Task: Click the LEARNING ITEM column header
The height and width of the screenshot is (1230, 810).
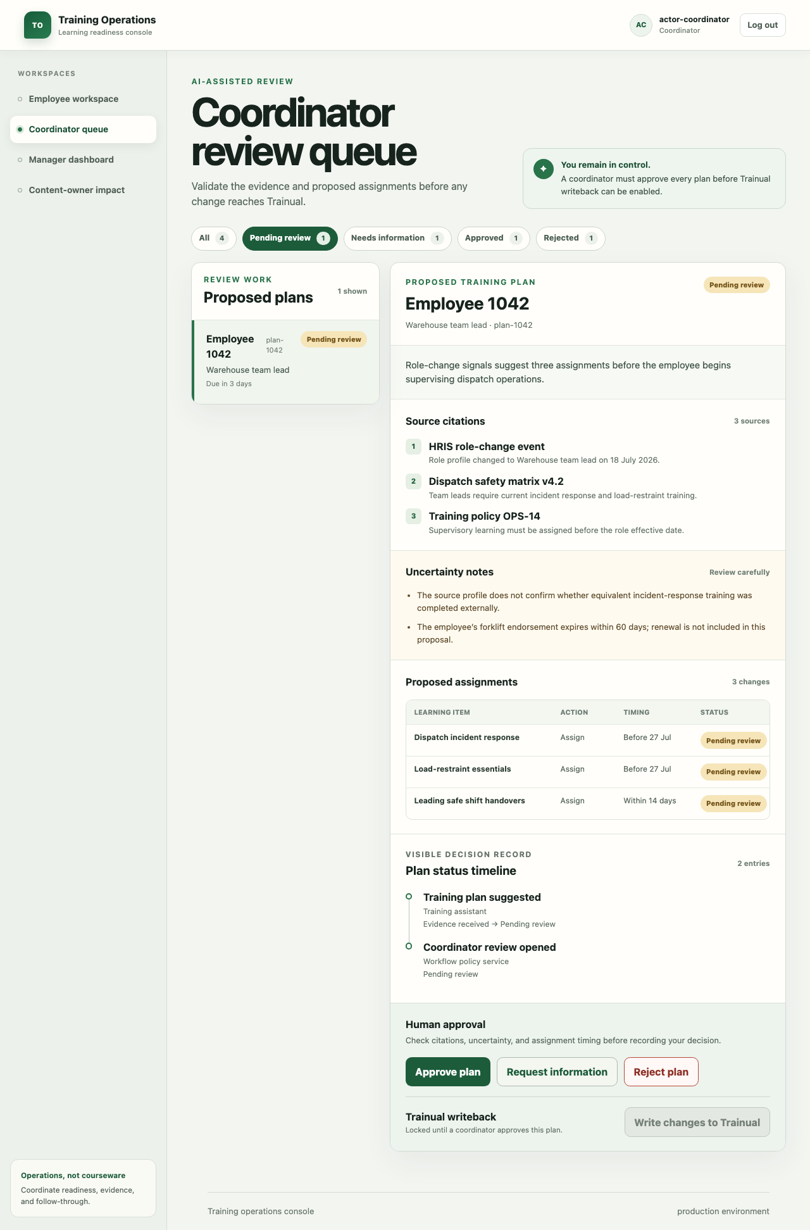Action: (442, 712)
